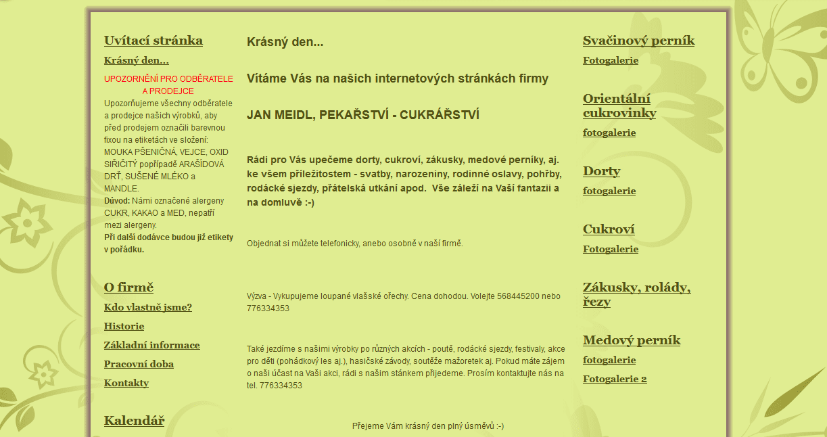Open the Zákusky, rolády, řezy category
Screen dimensions: 827x437
pyautogui.click(x=637, y=295)
